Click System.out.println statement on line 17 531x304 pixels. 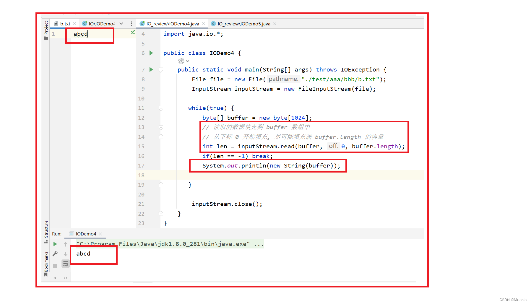click(271, 165)
